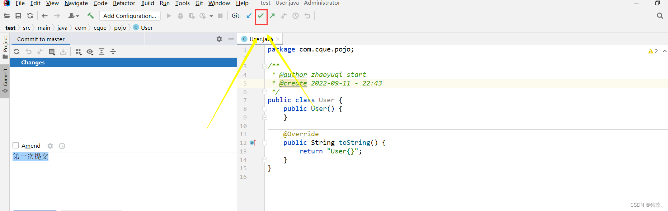The width and height of the screenshot is (668, 211).
Task: Open the Build menu
Action: click(147, 3)
